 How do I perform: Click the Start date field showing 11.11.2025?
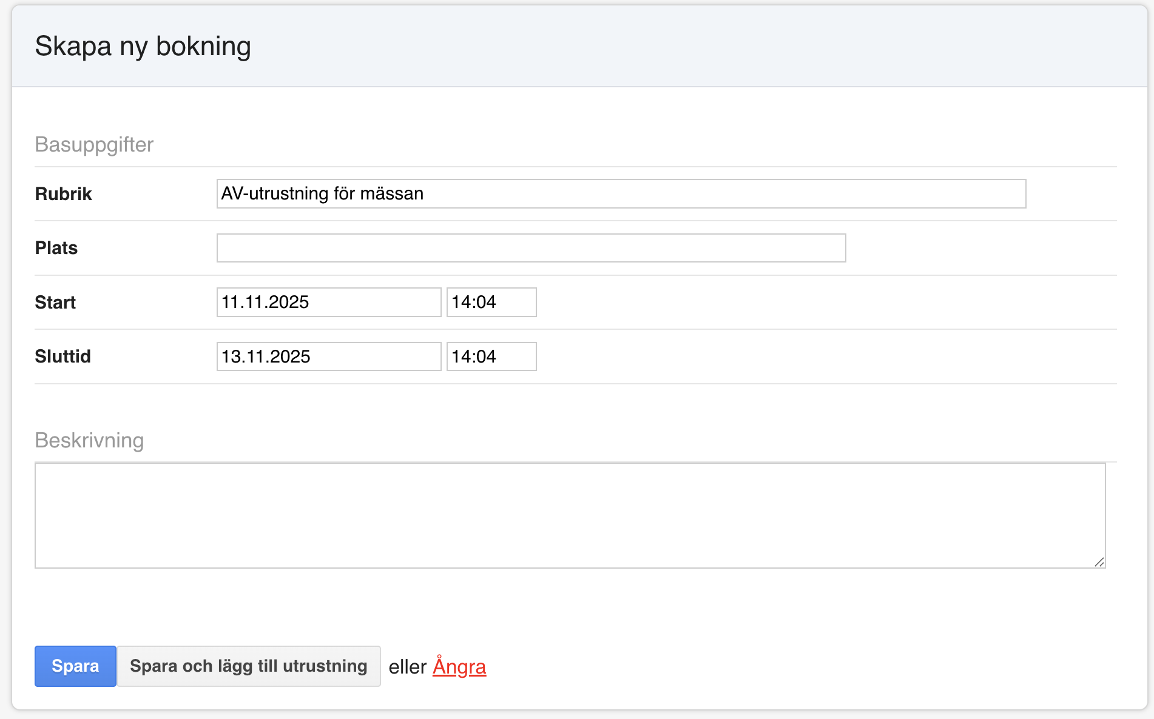328,302
